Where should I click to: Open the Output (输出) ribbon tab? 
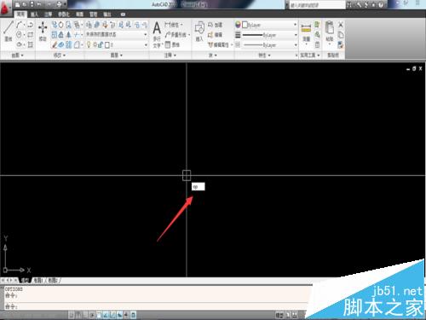pyautogui.click(x=107, y=15)
